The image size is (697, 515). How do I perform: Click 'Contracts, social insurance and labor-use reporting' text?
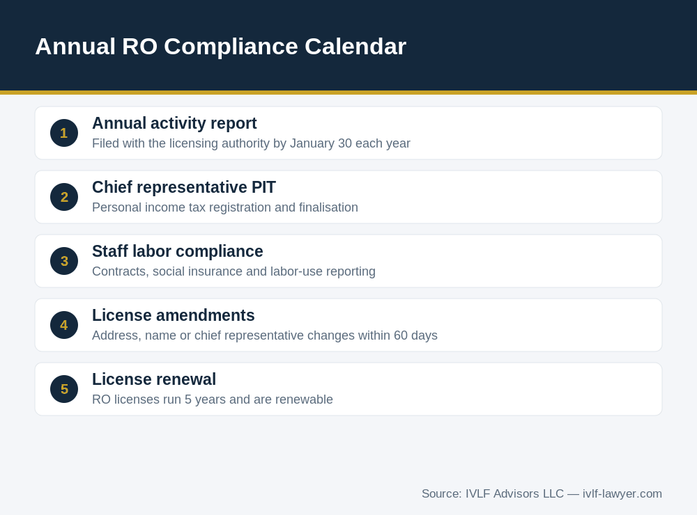click(x=233, y=271)
